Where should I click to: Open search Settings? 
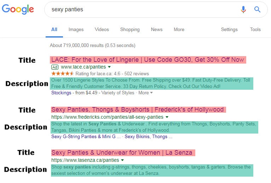coord(229,30)
